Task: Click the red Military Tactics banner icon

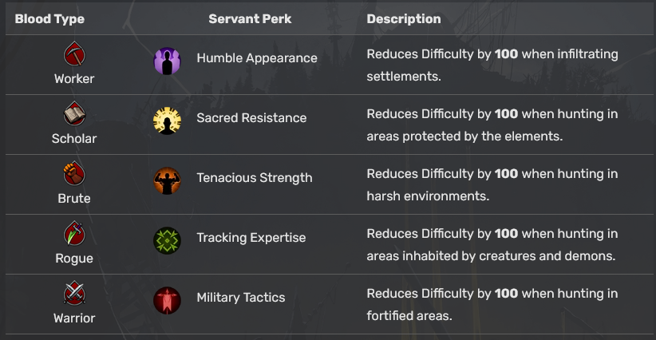Action: point(167,300)
